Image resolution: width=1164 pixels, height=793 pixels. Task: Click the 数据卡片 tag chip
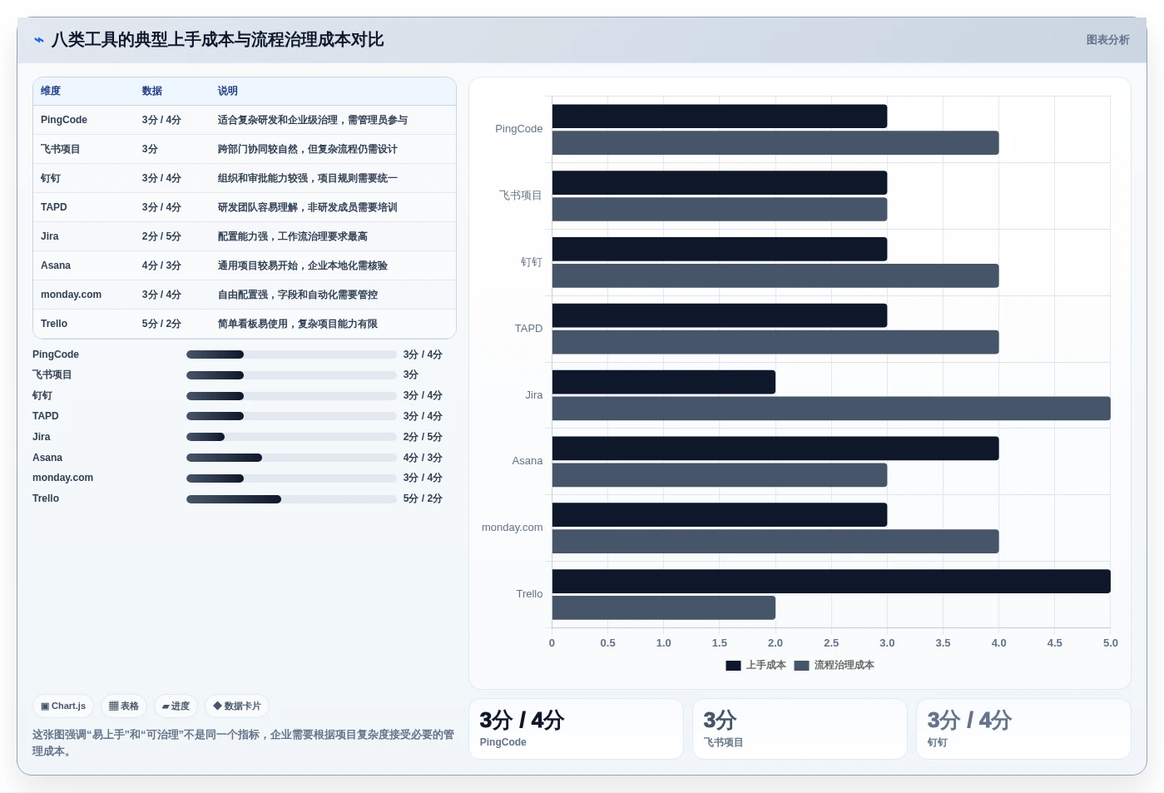click(237, 706)
